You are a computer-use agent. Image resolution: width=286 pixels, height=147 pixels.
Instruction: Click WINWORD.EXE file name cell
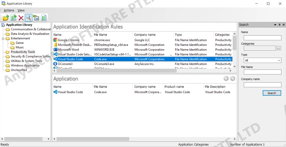click(x=104, y=49)
